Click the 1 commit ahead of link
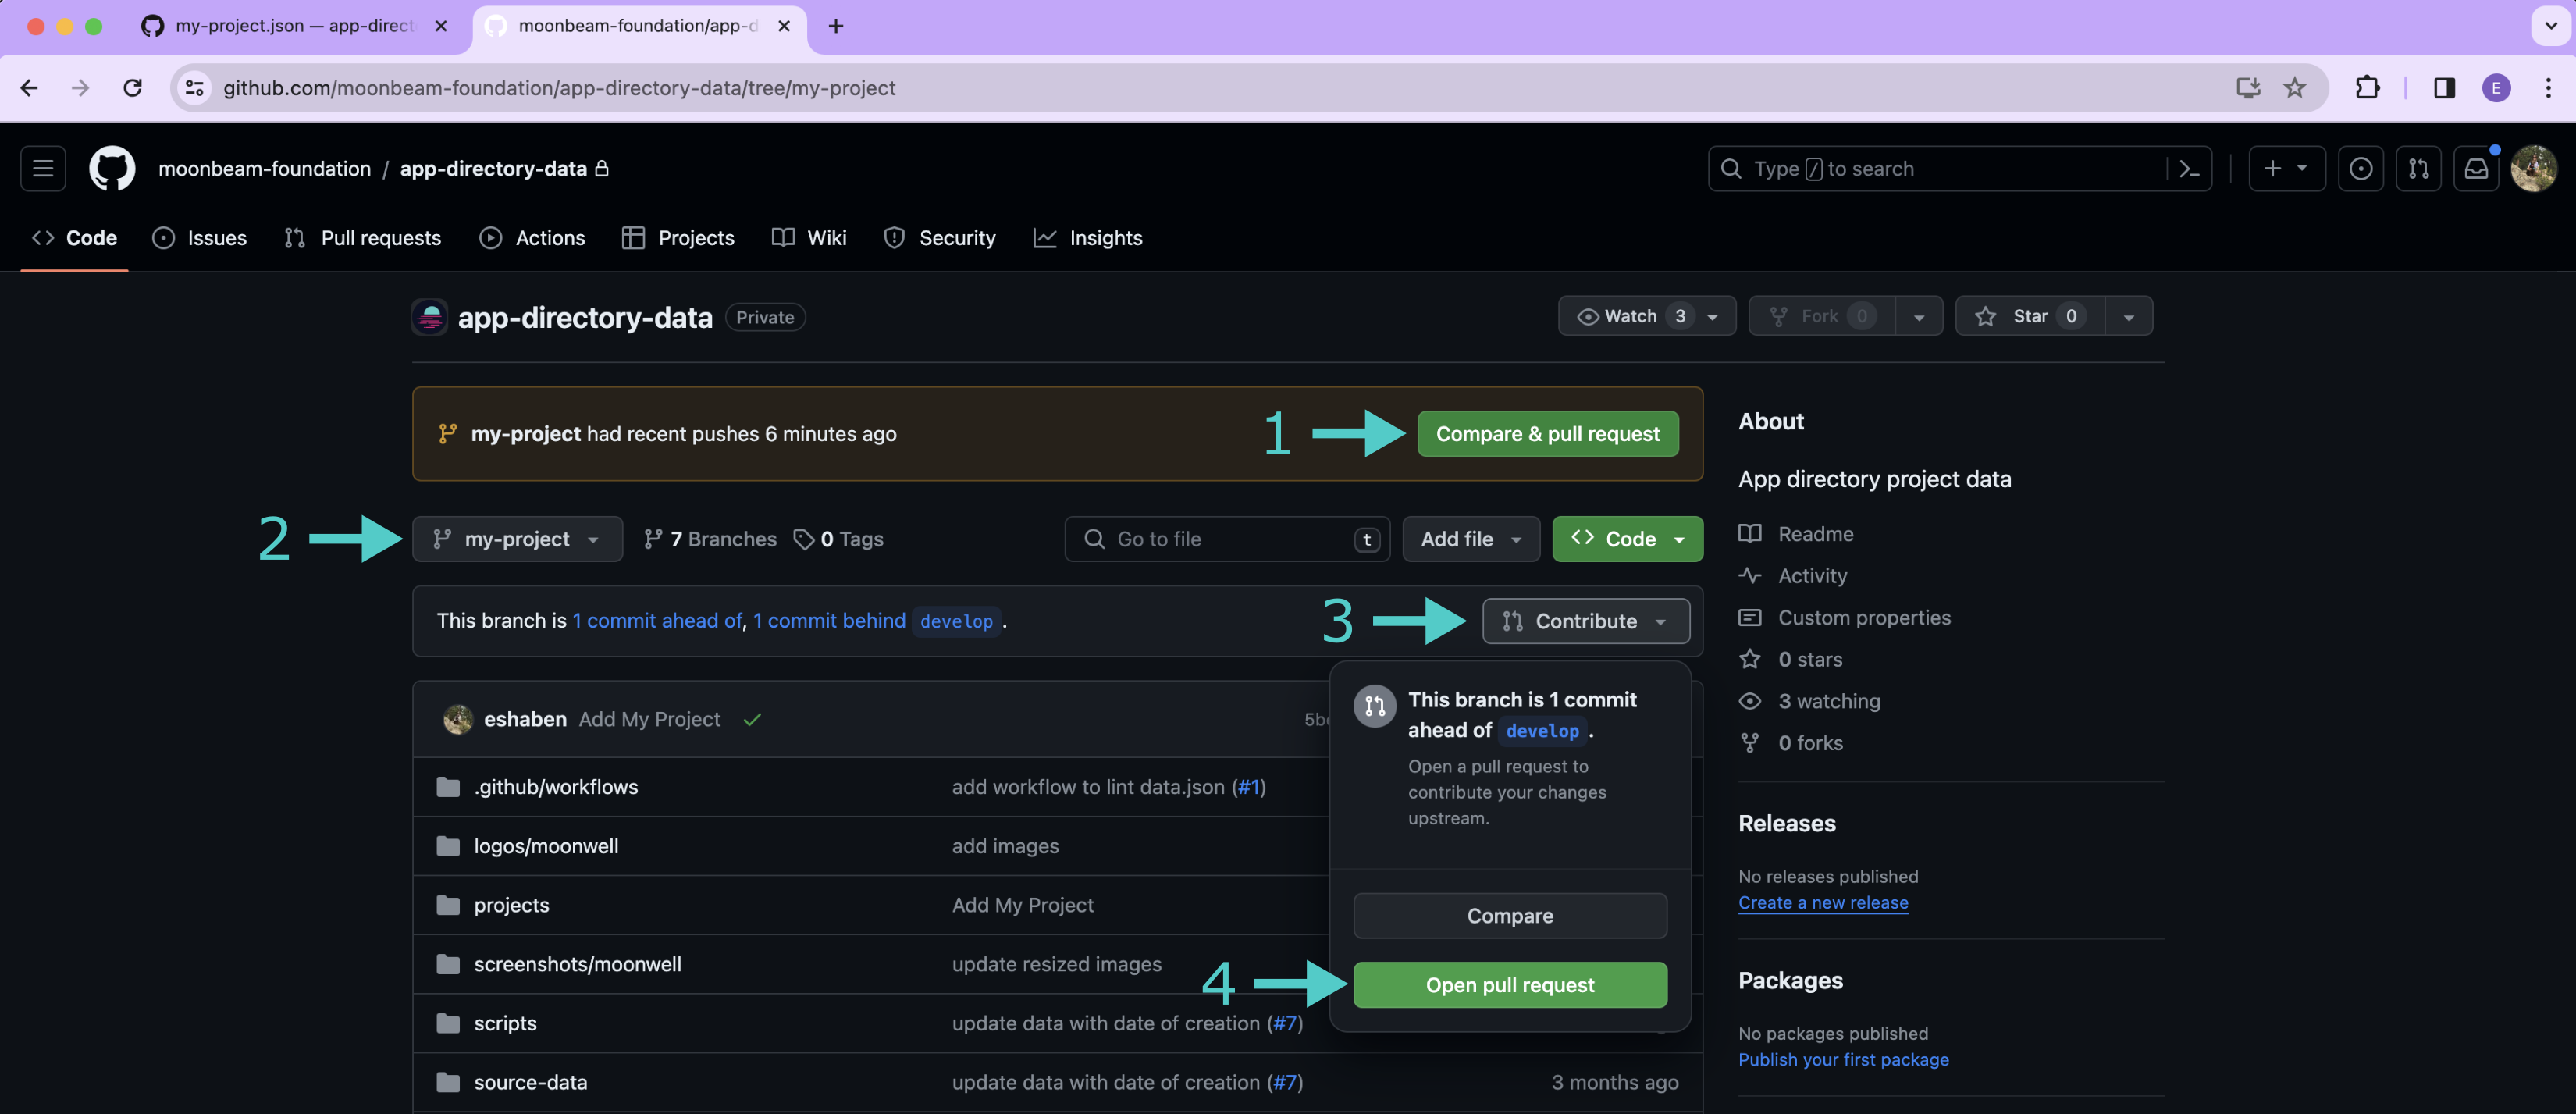The image size is (2576, 1114). [657, 621]
